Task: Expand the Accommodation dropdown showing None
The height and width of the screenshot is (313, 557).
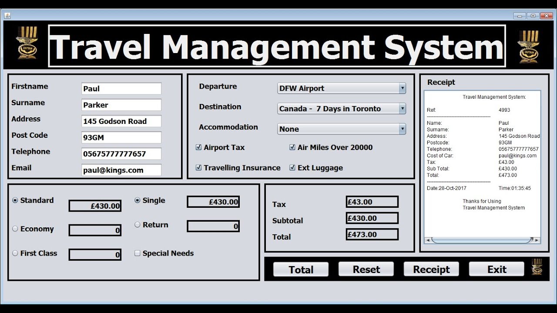Action: pyautogui.click(x=342, y=129)
